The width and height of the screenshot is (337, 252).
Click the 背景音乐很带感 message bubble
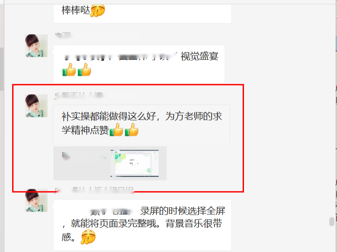coord(142,225)
